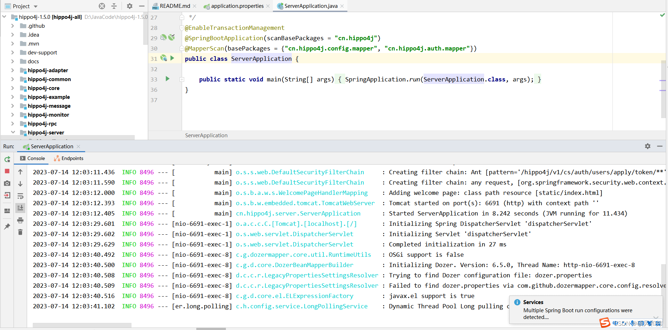Image resolution: width=668 pixels, height=330 pixels.
Task: Expand the dev-support folder
Action: (12, 52)
